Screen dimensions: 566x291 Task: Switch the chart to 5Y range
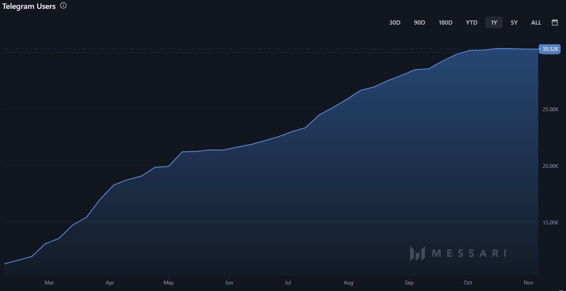pos(514,23)
